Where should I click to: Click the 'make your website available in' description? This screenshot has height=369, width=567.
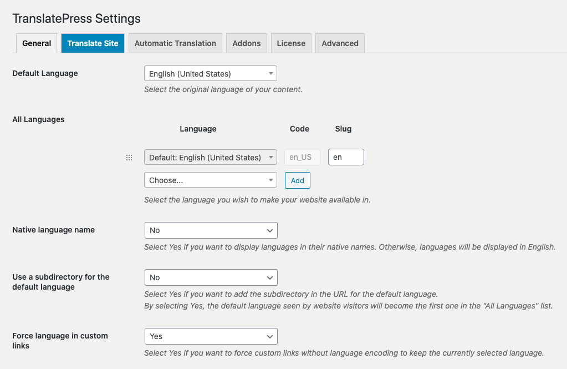(x=257, y=200)
